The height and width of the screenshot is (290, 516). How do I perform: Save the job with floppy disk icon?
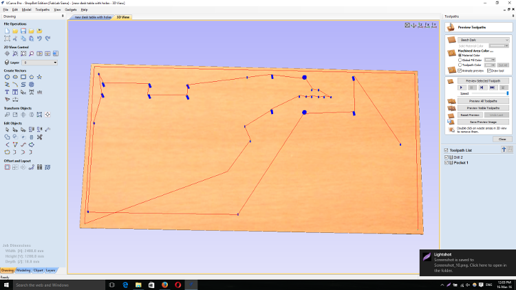point(23,31)
